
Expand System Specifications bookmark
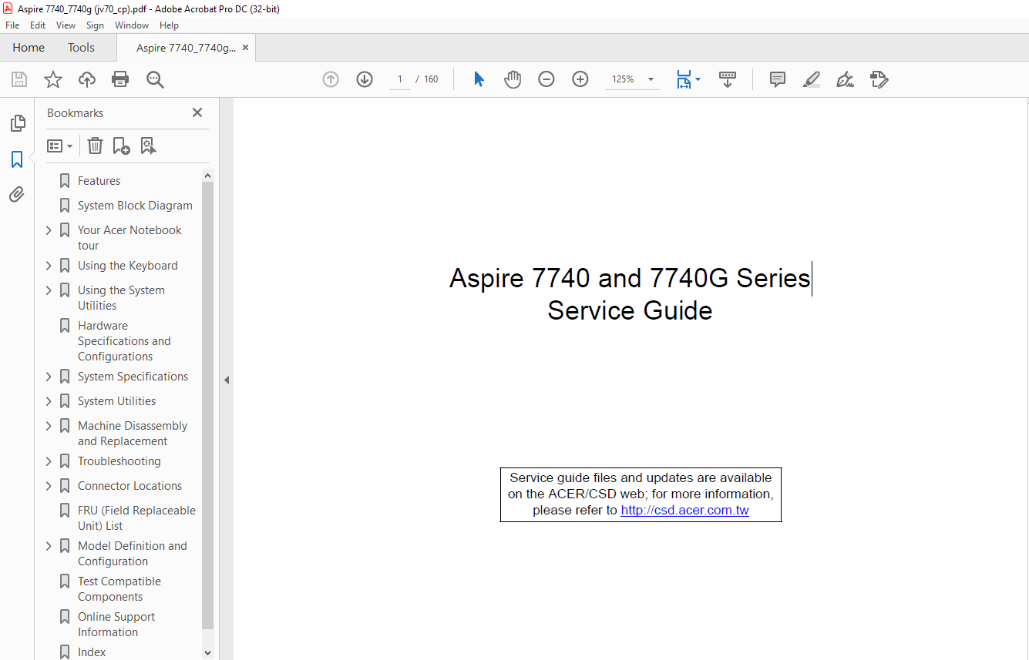pyautogui.click(x=49, y=377)
